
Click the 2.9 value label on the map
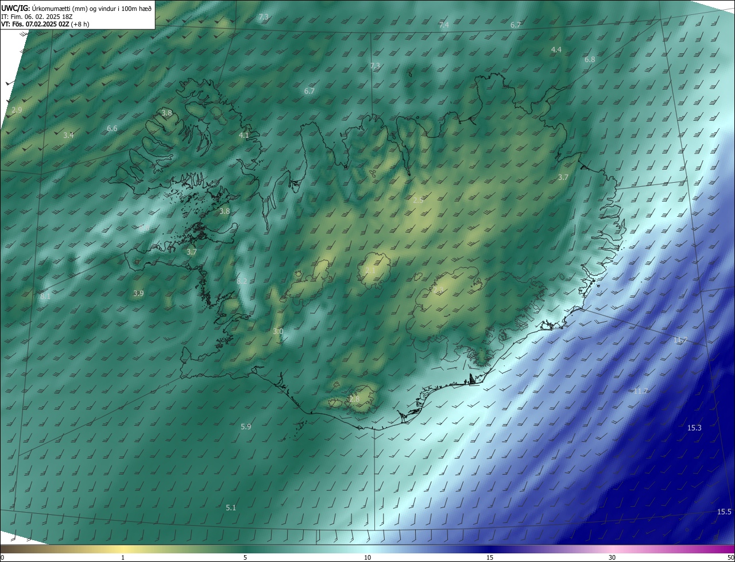pyautogui.click(x=17, y=110)
